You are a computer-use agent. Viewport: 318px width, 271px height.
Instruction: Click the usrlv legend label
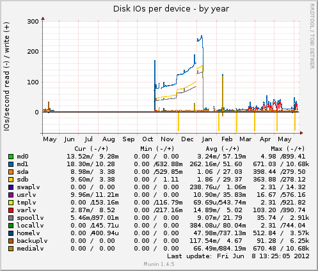(26, 195)
